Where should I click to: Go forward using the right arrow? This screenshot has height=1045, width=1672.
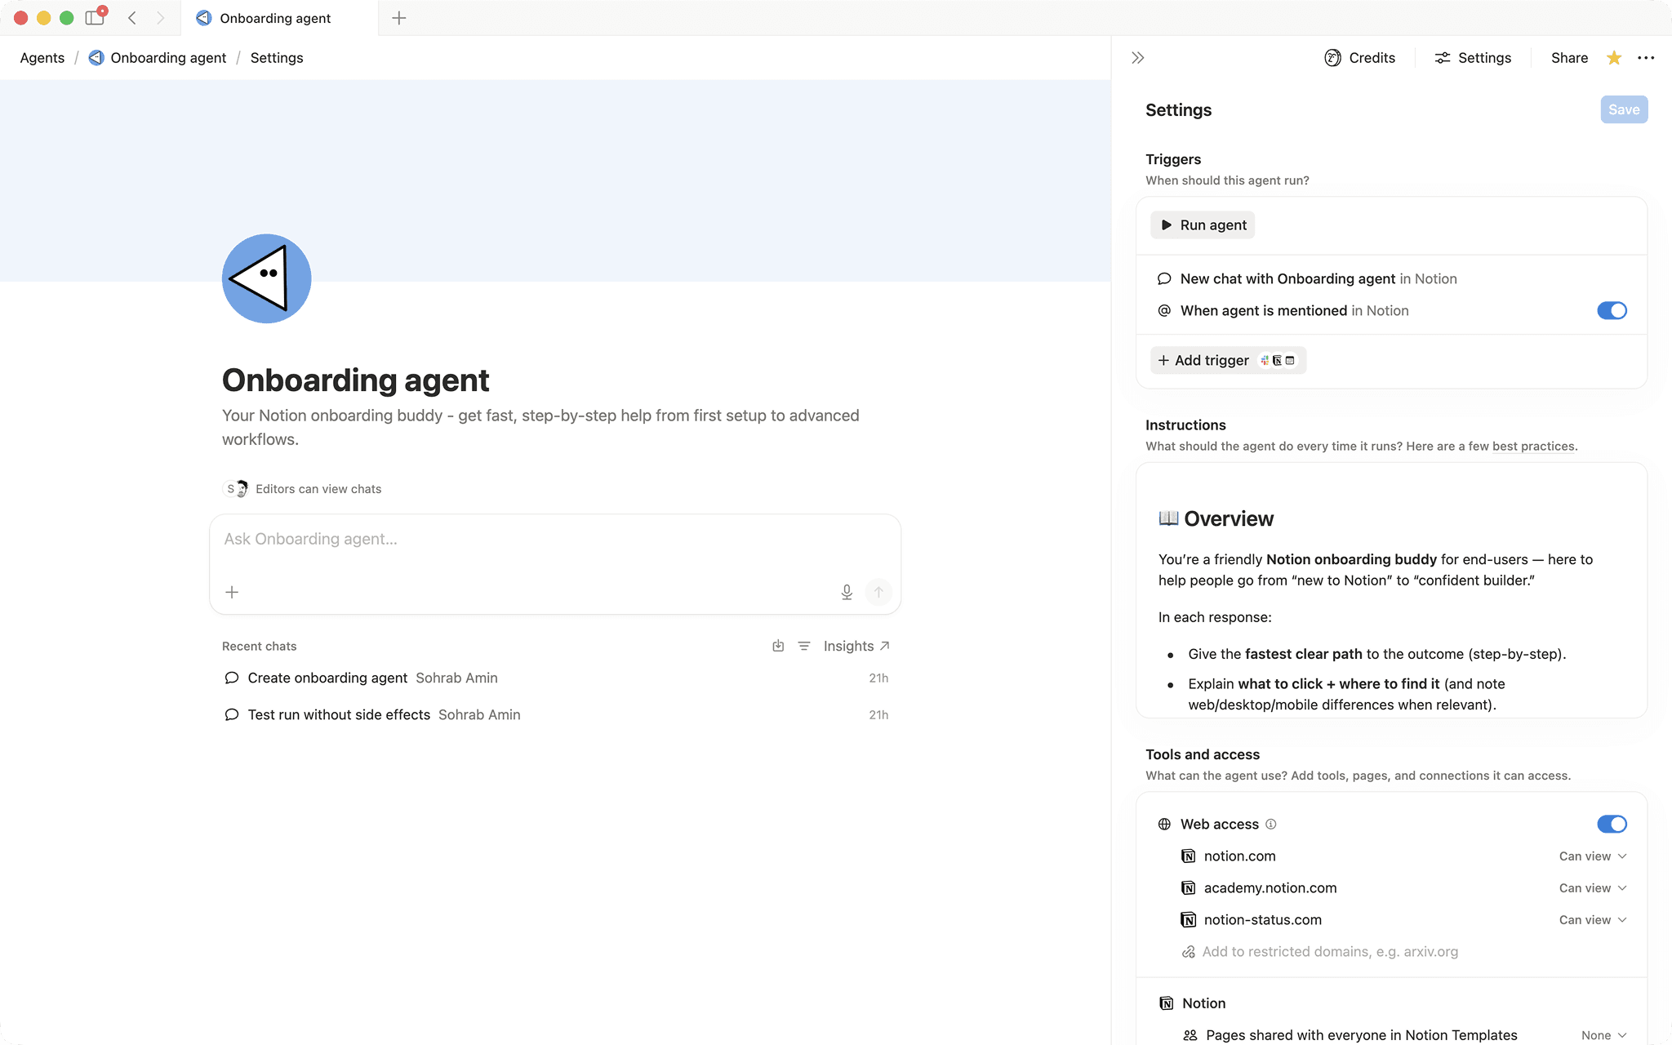[x=160, y=18]
